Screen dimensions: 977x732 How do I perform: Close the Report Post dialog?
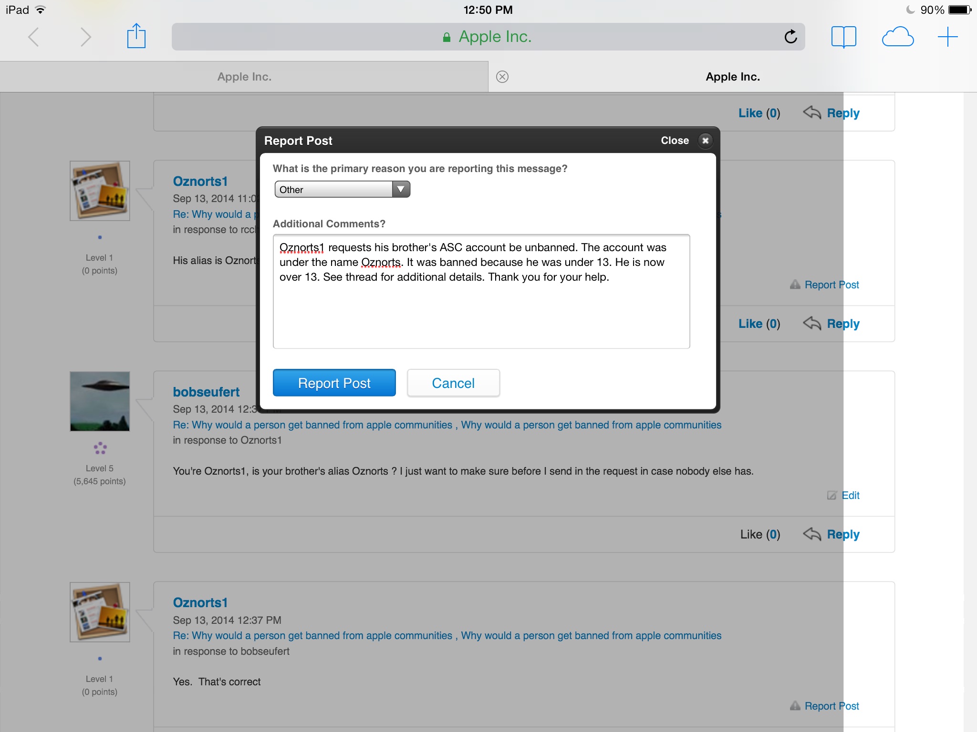pyautogui.click(x=705, y=141)
